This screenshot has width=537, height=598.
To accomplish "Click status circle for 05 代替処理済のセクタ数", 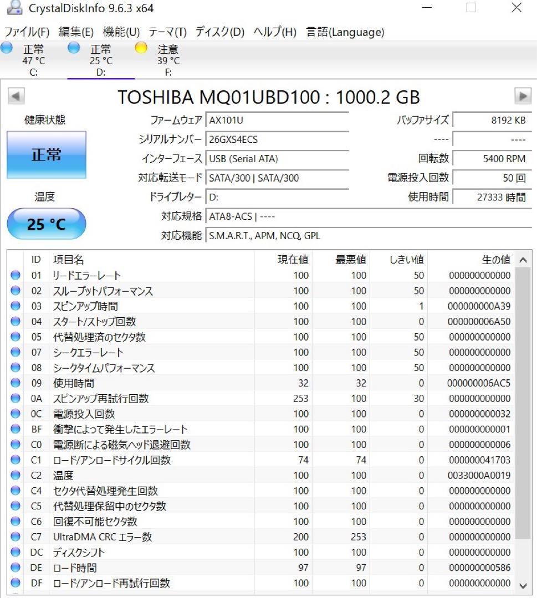I will 16,337.
